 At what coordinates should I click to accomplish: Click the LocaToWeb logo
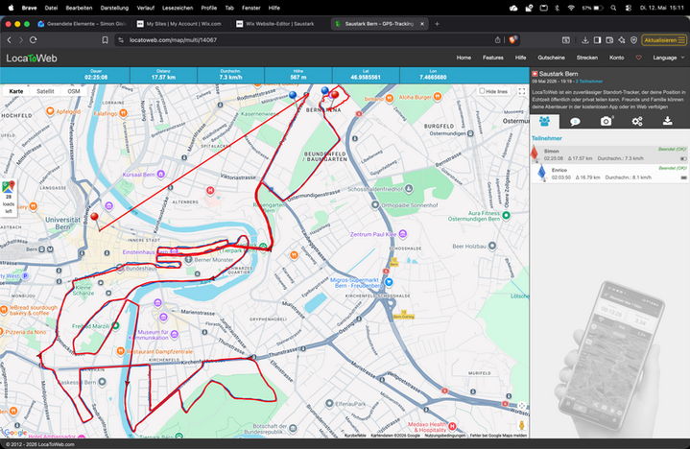click(x=32, y=59)
